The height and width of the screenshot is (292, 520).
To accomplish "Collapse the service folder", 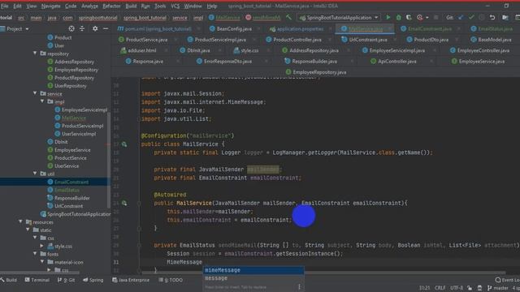I will click(x=35, y=93).
